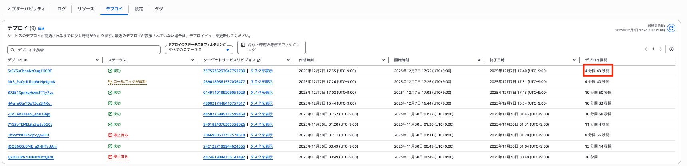Select duration text 15 分間 14 秒間
Screen dimensions: 687x166
click(598, 146)
